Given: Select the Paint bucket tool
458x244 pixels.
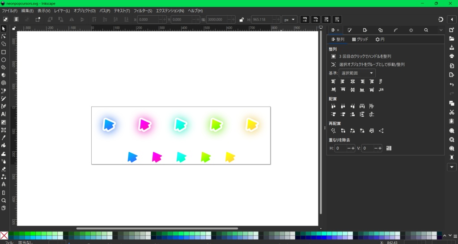Looking at the screenshot, I should click(4, 146).
